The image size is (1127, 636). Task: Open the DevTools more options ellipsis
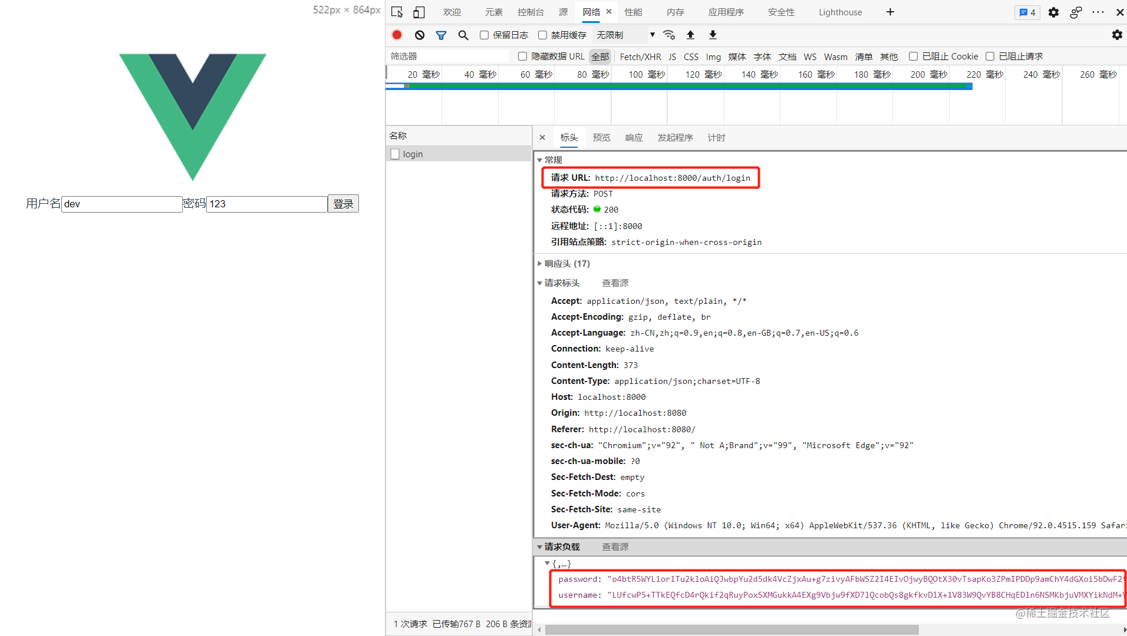click(x=1098, y=12)
